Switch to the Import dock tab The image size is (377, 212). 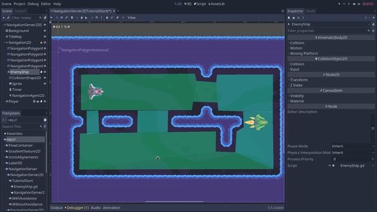[x=21, y=11]
